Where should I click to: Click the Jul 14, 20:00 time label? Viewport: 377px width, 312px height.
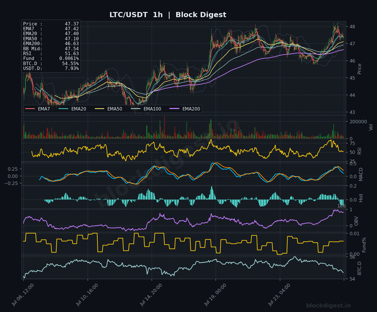[151, 295]
